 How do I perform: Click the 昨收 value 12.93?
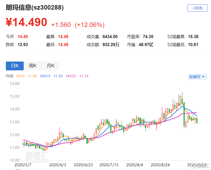23,44
